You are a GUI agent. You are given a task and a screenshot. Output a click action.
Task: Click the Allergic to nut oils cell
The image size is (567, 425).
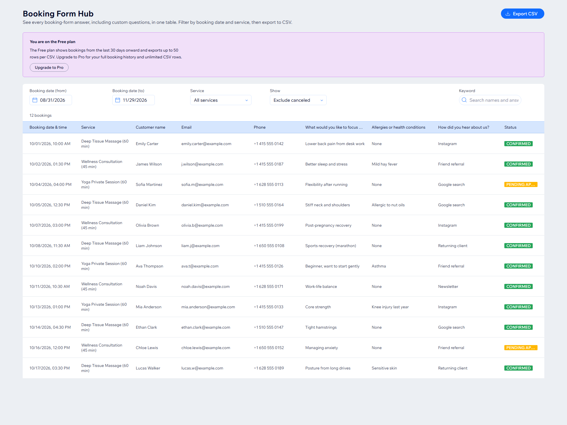(x=388, y=205)
